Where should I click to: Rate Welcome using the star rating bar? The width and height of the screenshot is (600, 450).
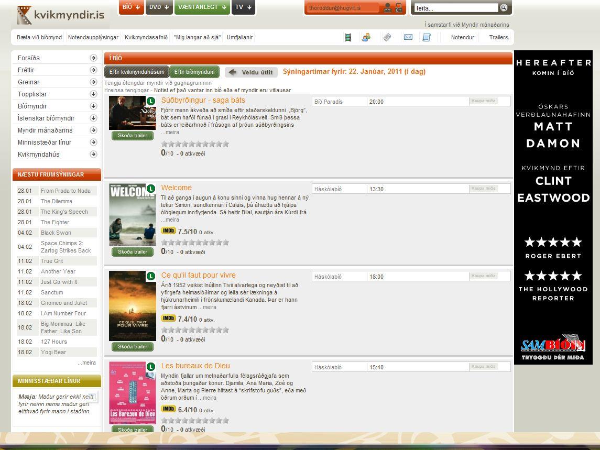195,243
